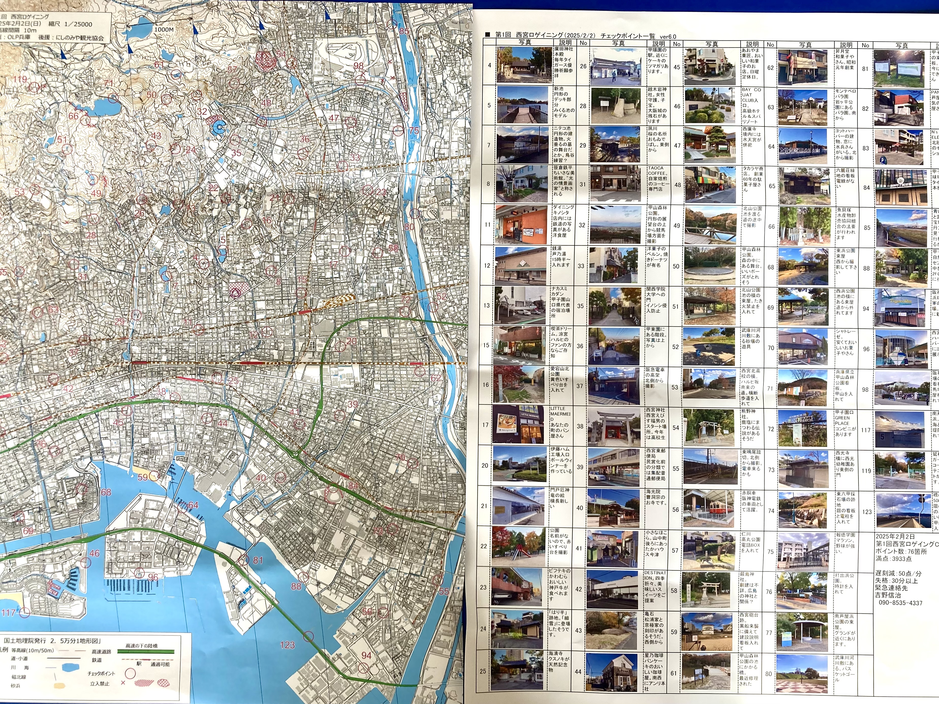Viewport: 939px width, 704px height.
Task: Click checkpoint 59 marker on the sandy beach
Action: [x=154, y=476]
